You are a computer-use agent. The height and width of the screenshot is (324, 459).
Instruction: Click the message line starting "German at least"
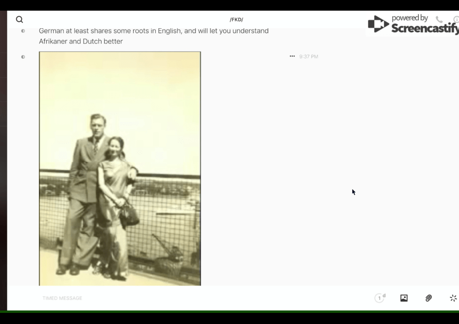click(x=153, y=31)
